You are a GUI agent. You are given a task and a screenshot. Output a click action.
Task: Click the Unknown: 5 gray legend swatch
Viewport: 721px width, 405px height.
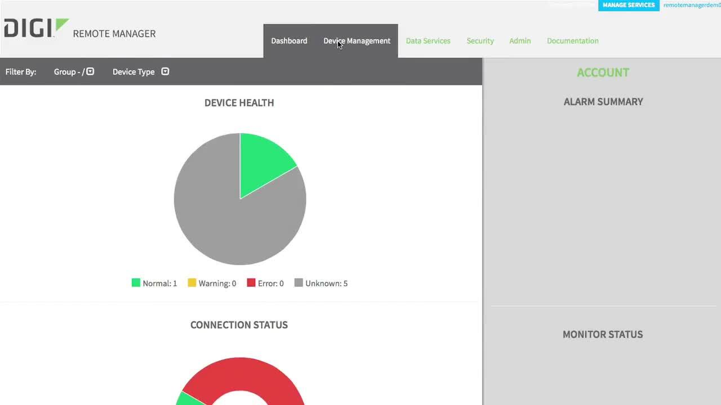tap(299, 283)
